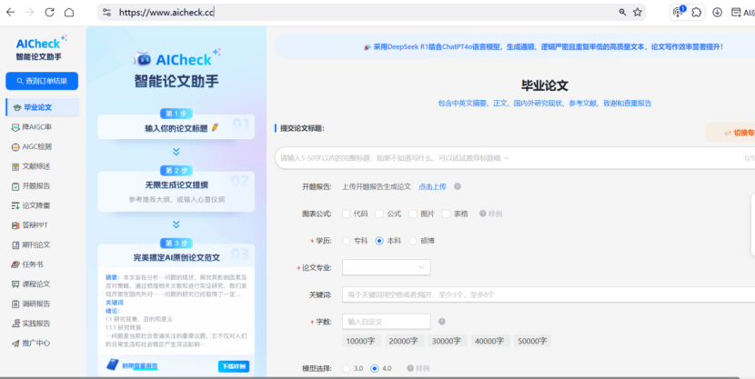The height and width of the screenshot is (379, 755).
Task: Click the 样例 help icon beside 表格
Action: pos(482,214)
